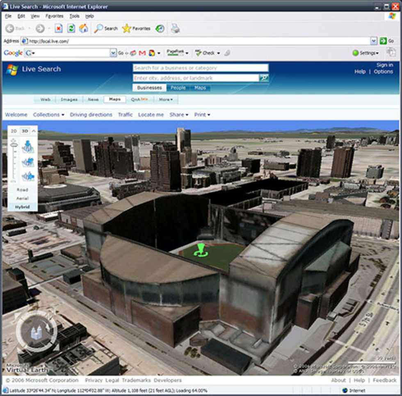Open the More dropdown in search tabs
This screenshot has width=402, height=396.
pos(166,99)
